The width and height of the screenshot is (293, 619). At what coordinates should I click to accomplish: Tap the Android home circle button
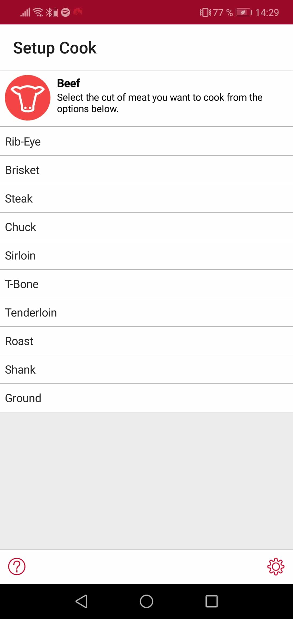point(146,601)
